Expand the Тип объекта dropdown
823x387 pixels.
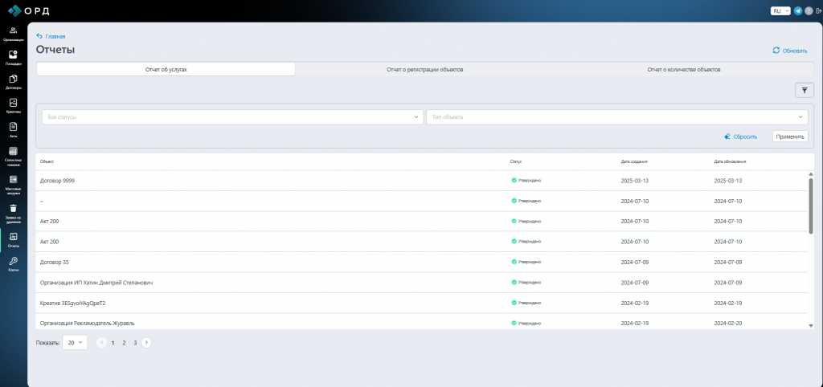point(616,117)
